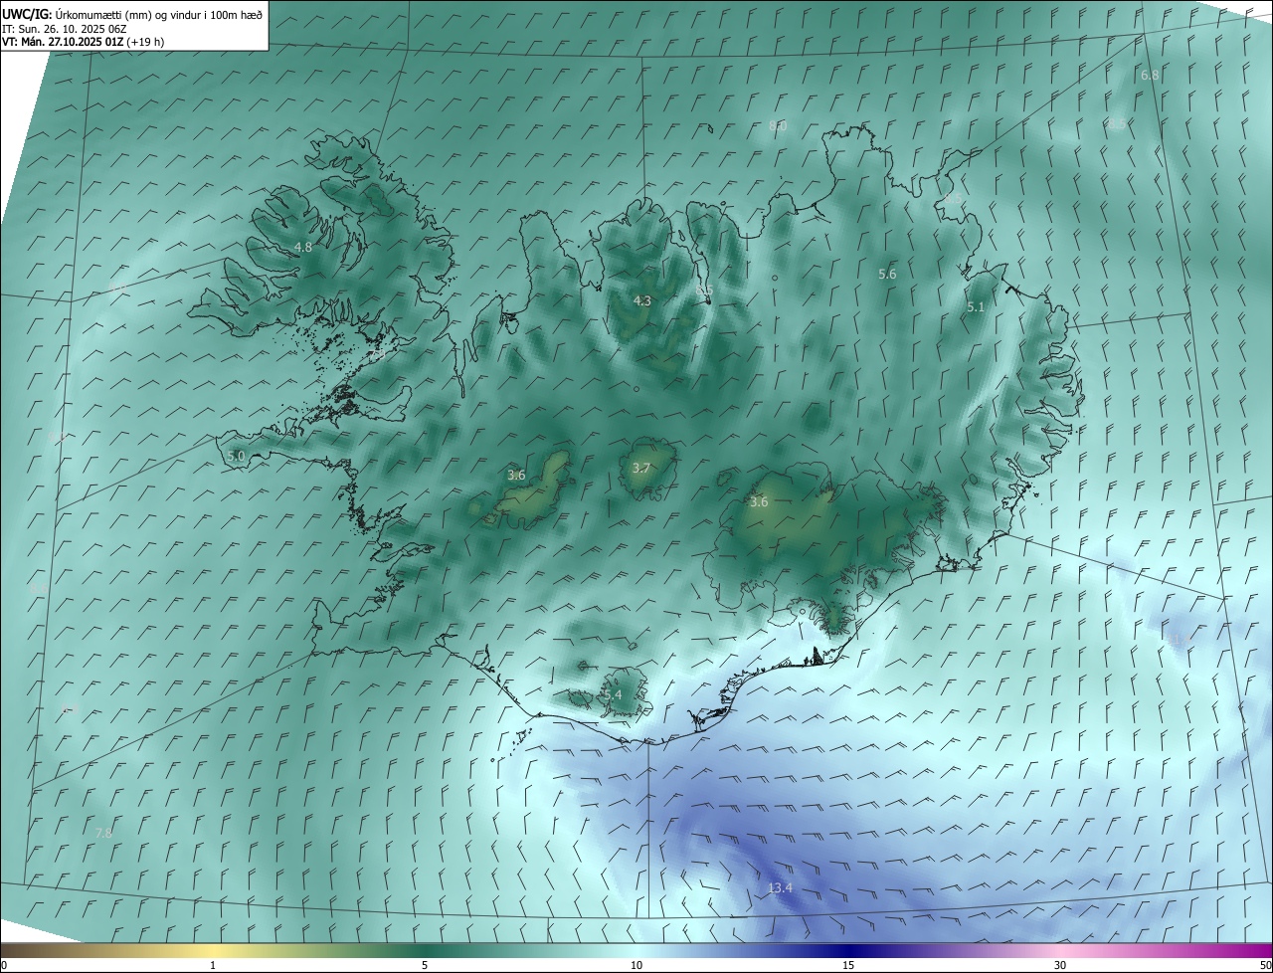This screenshot has width=1273, height=973.
Task: Click the colorbar tick label 15
Action: tap(848, 965)
